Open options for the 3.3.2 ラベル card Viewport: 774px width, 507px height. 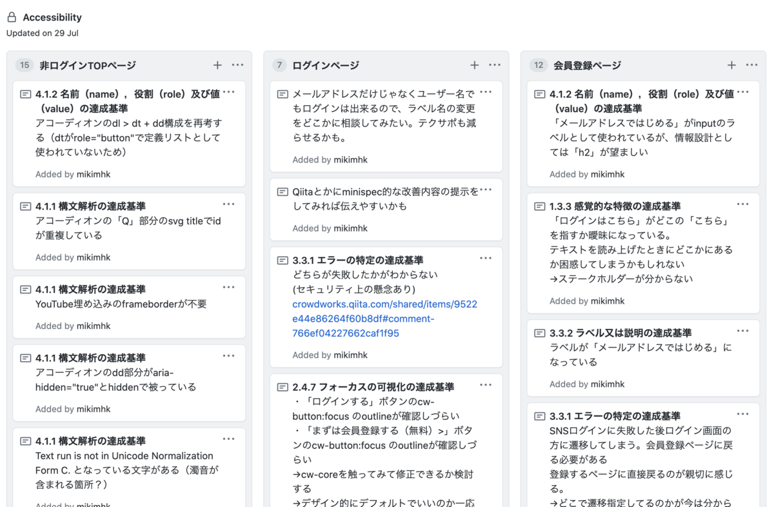tap(742, 331)
